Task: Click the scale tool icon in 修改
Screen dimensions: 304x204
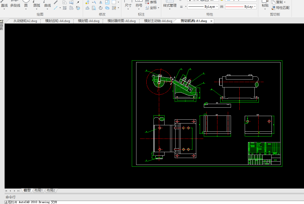Action: (107, 2)
